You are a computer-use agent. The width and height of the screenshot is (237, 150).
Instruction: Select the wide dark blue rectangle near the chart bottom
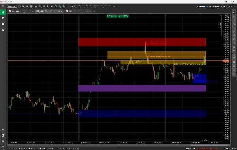[141, 113]
